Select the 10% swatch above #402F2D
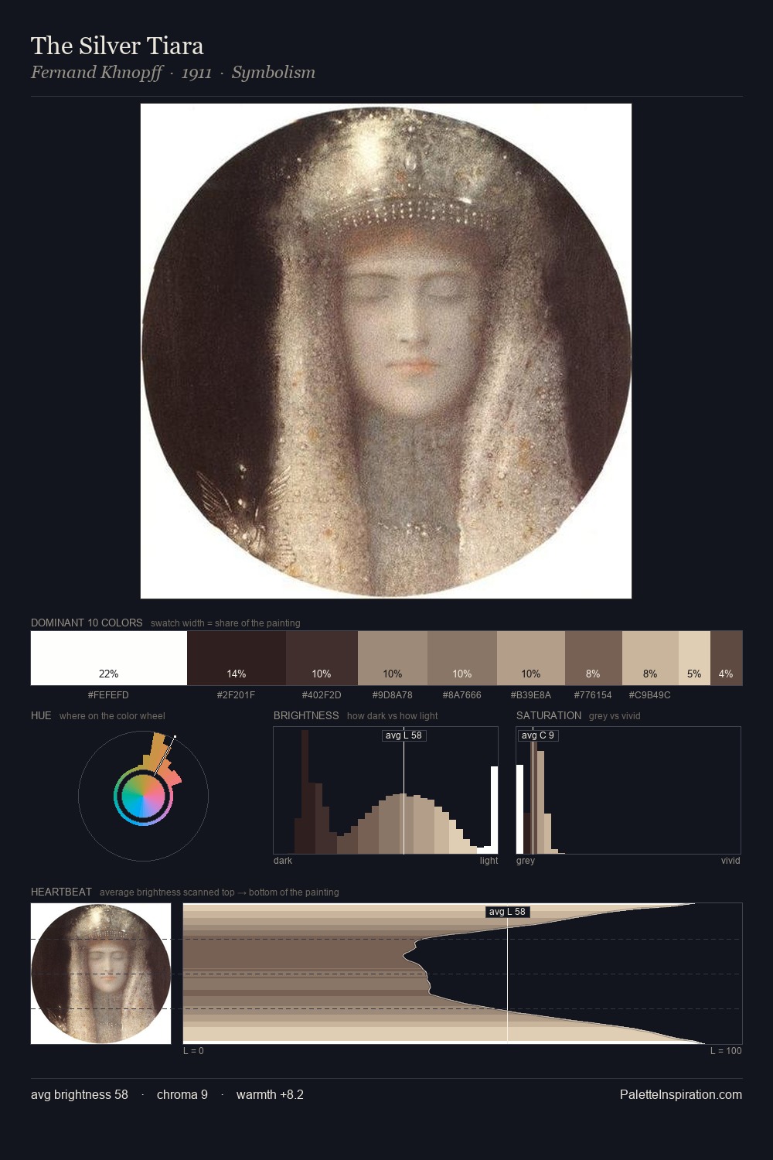The image size is (773, 1160). (x=322, y=658)
